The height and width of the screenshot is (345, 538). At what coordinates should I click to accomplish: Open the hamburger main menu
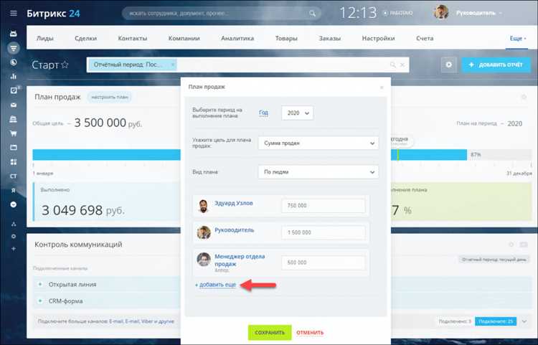pyautogui.click(x=14, y=14)
